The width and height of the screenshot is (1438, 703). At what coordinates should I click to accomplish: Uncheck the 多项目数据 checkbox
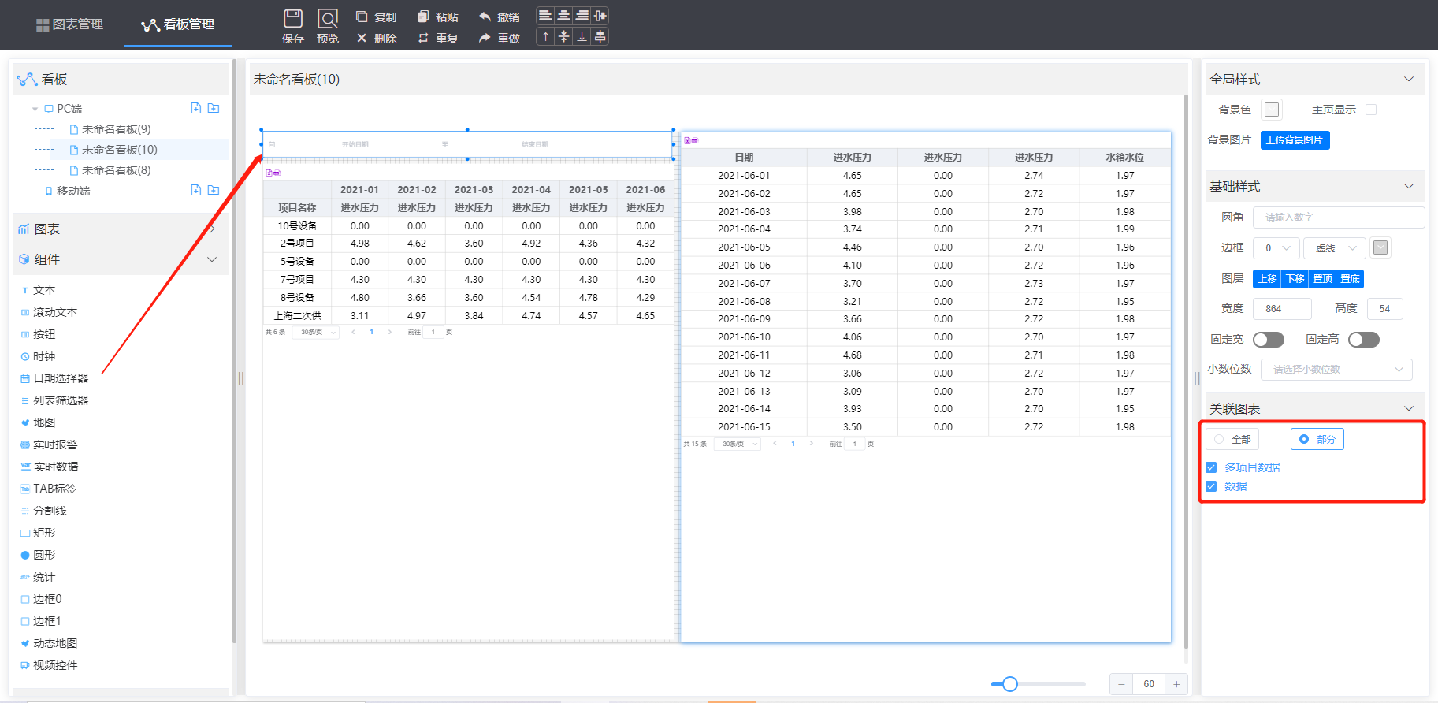[1211, 467]
